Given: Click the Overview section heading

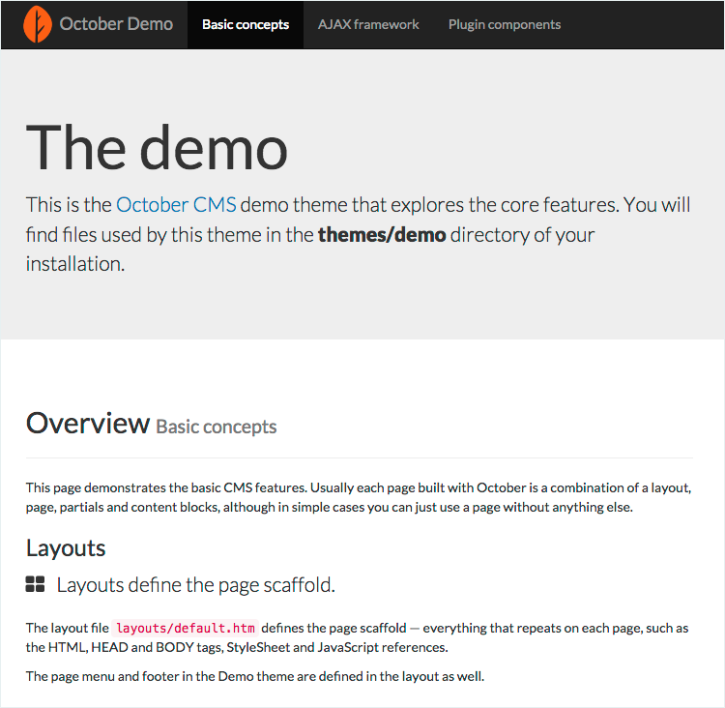Looking at the screenshot, I should [x=88, y=423].
